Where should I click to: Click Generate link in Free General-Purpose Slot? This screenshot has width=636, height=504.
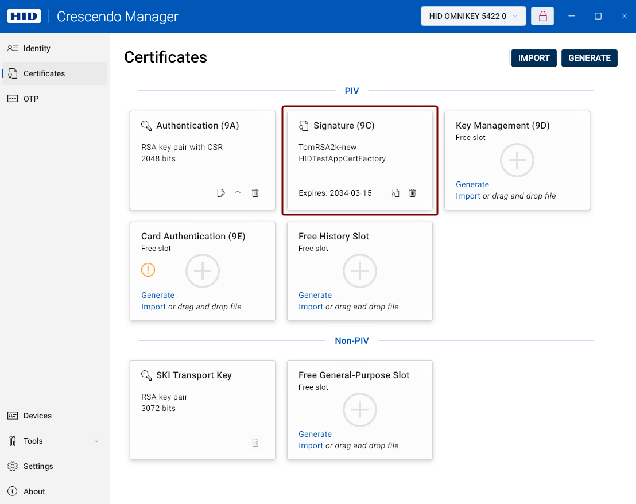point(315,435)
